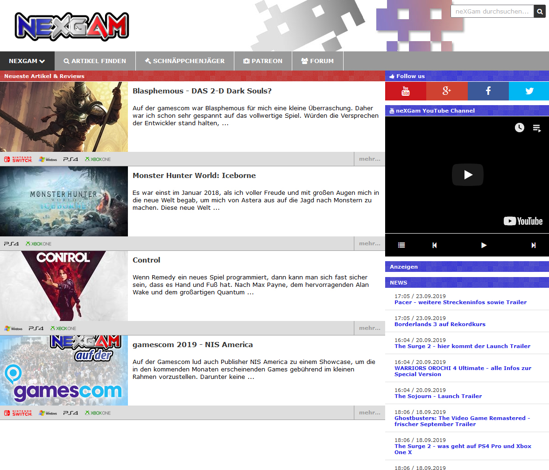
Task: Open the Control article headline
Action: click(x=147, y=260)
